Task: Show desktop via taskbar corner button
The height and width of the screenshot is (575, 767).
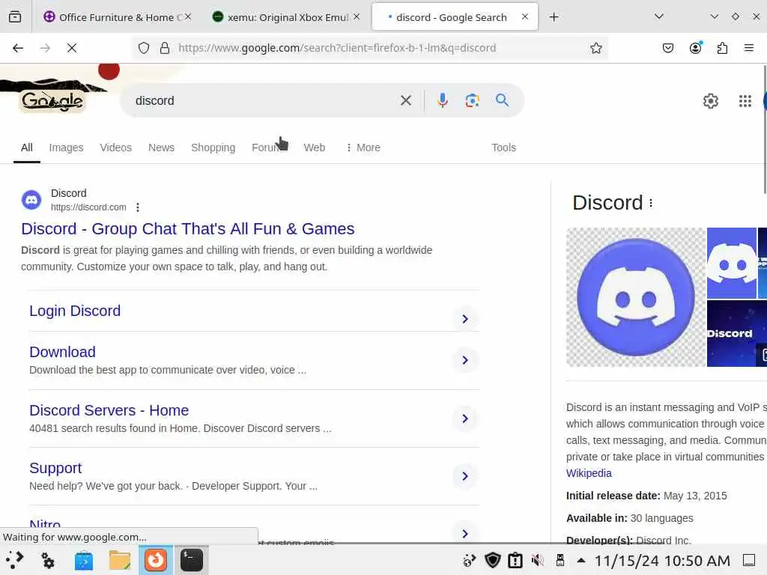Action: (749, 560)
